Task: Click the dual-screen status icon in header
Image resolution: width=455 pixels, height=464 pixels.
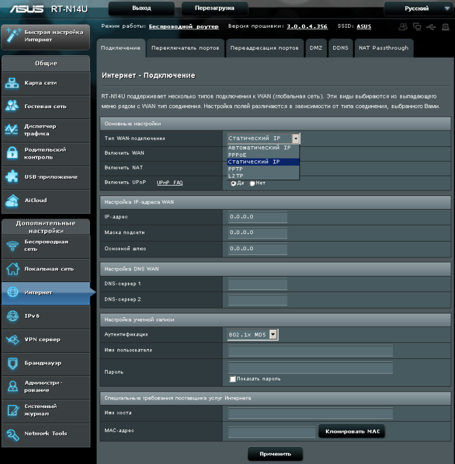Action: tap(417, 27)
